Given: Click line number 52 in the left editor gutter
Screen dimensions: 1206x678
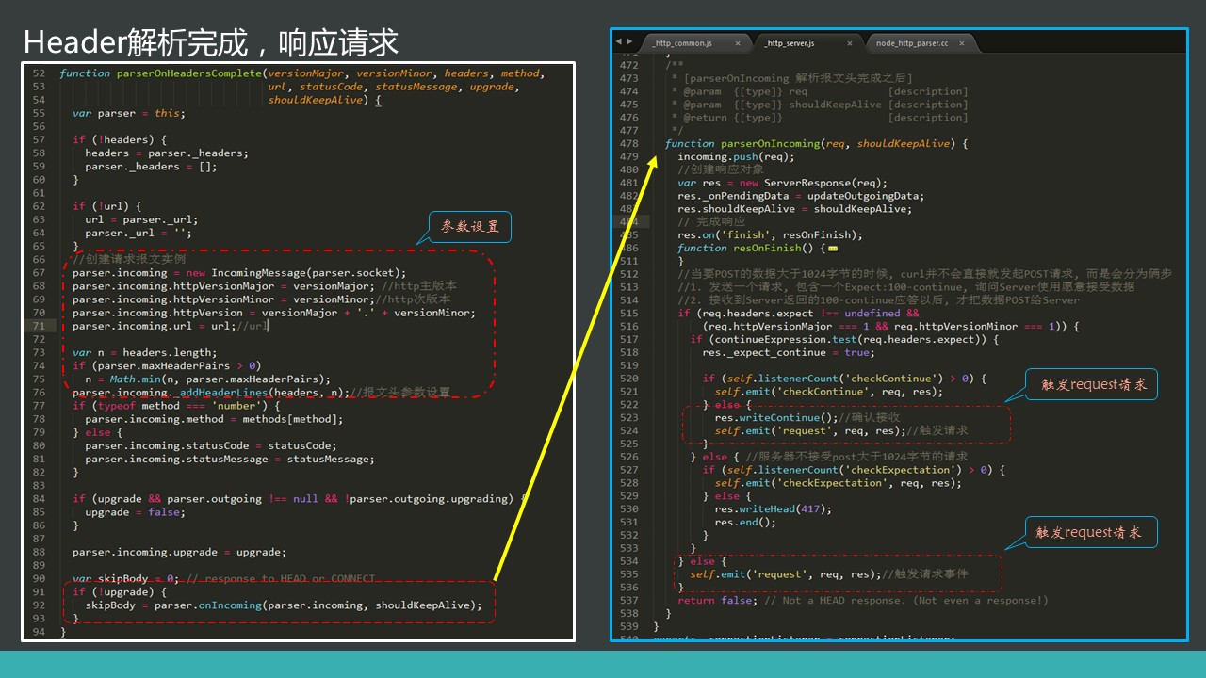Looking at the screenshot, I should click(39, 73).
